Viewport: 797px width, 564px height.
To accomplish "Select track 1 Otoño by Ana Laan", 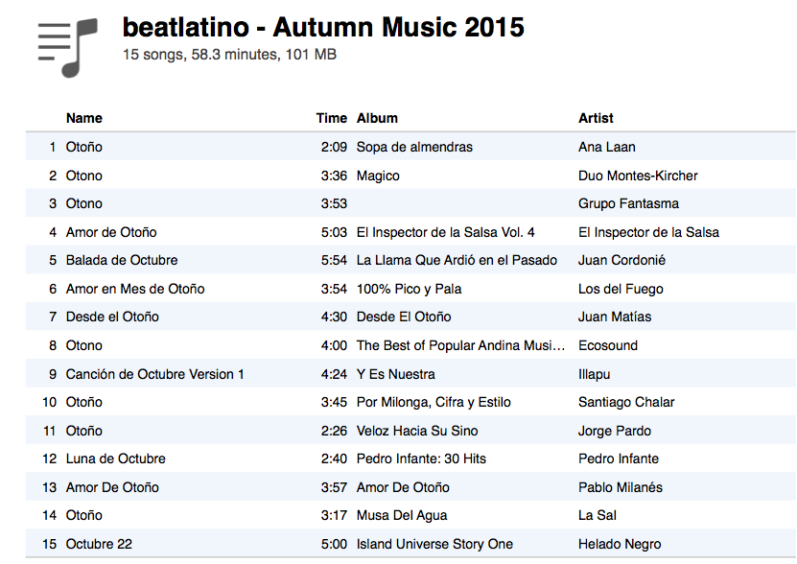I will pyautogui.click(x=410, y=147).
